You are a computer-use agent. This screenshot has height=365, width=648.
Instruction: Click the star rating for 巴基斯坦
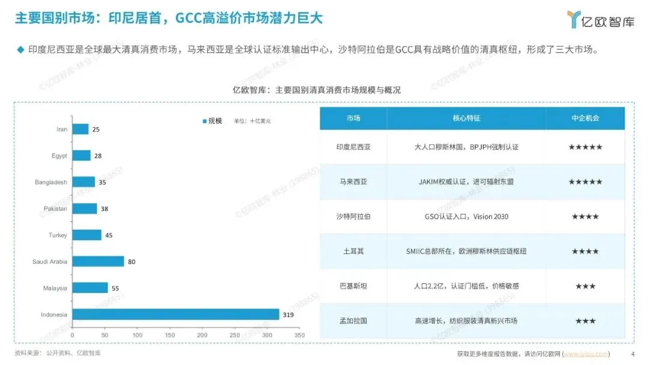pos(585,286)
